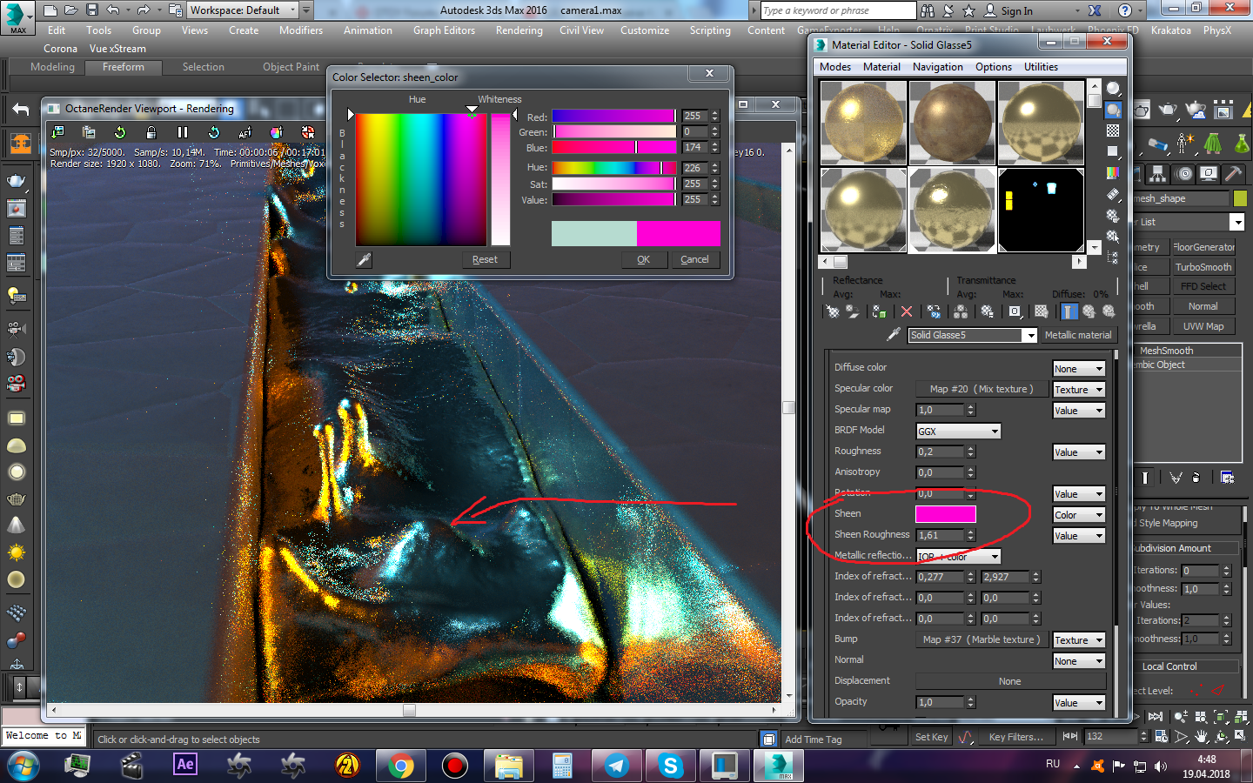Screen dimensions: 1253x783
Task: Open After Effects from taskbar
Action: tap(185, 766)
